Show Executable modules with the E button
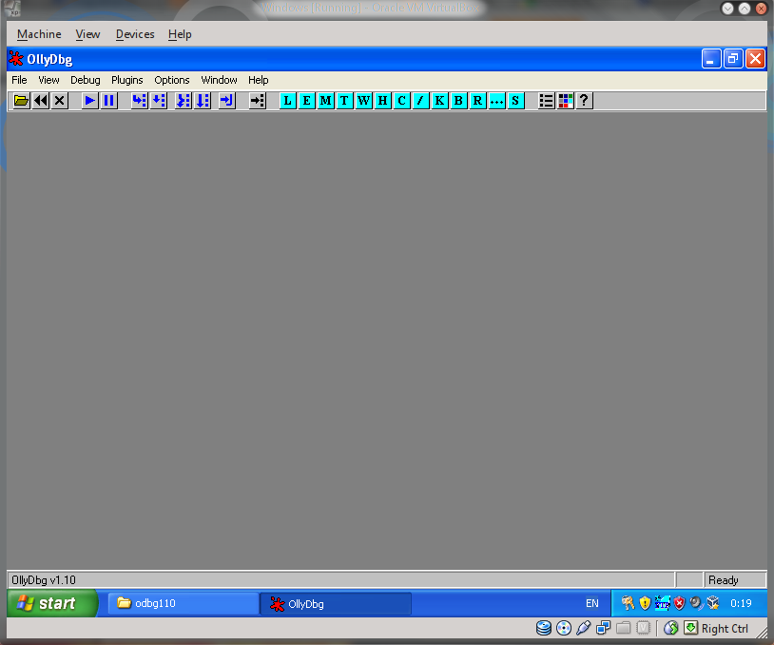 point(306,101)
